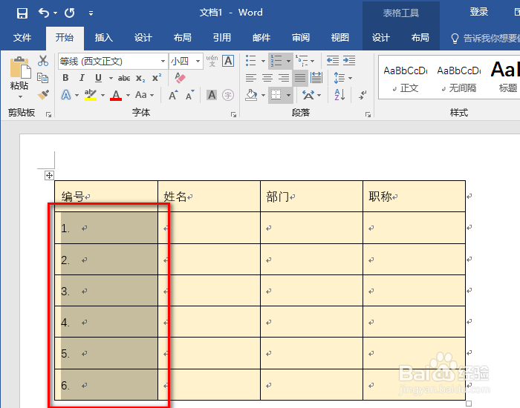Toggle Show/Hide paragraph marks
Viewport: 520px width, 408px height.
tap(363, 95)
